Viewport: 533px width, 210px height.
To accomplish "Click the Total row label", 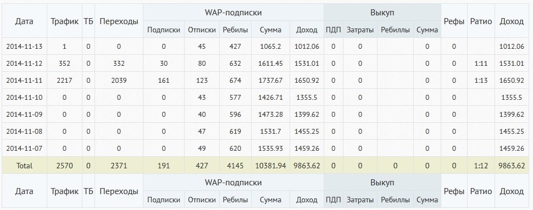I will click(24, 166).
